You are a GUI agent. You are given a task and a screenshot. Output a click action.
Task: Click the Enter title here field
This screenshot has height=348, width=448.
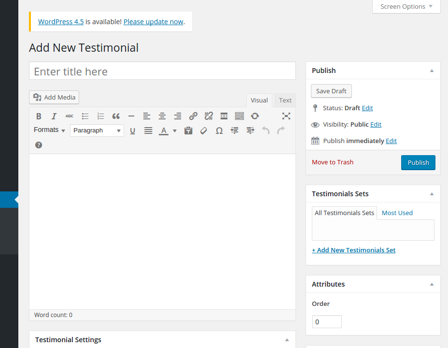point(162,72)
